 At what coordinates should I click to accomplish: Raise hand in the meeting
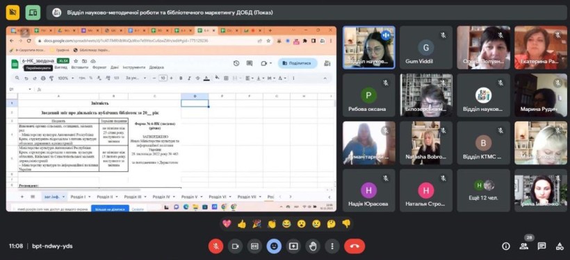click(x=313, y=246)
